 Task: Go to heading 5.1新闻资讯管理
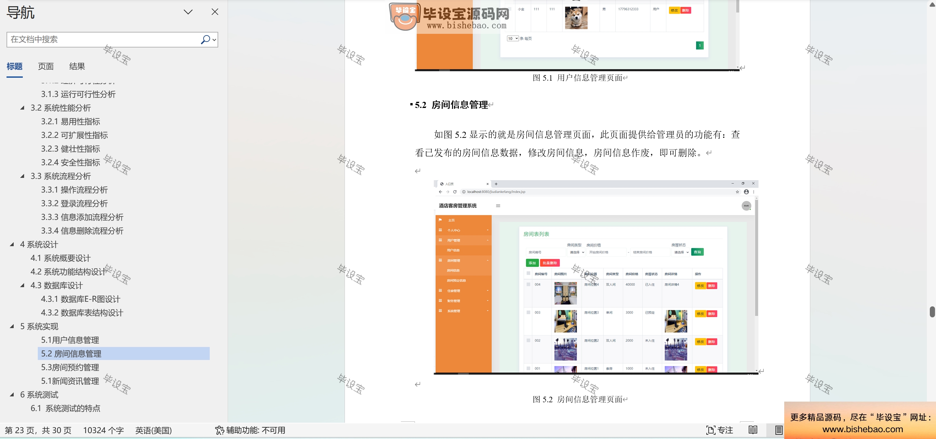click(x=70, y=381)
